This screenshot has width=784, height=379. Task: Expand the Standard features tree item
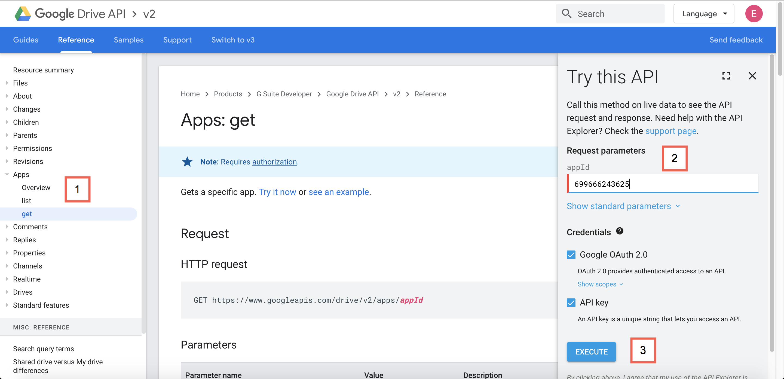7,305
